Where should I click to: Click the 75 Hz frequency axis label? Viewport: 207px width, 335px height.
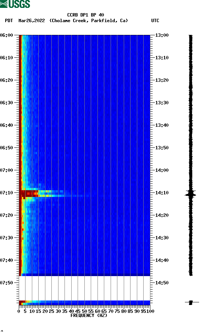pyautogui.click(x=117, y=311)
